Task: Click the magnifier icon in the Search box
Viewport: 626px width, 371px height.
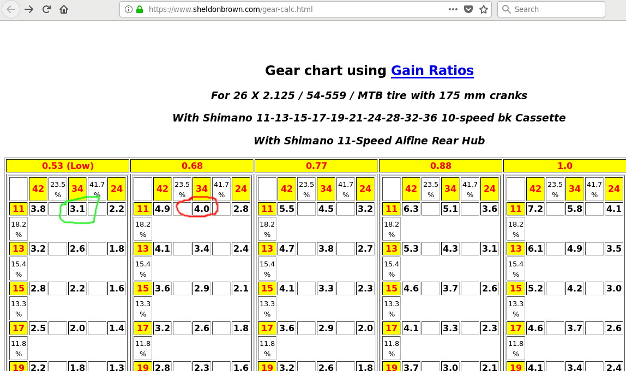Action: tap(506, 9)
